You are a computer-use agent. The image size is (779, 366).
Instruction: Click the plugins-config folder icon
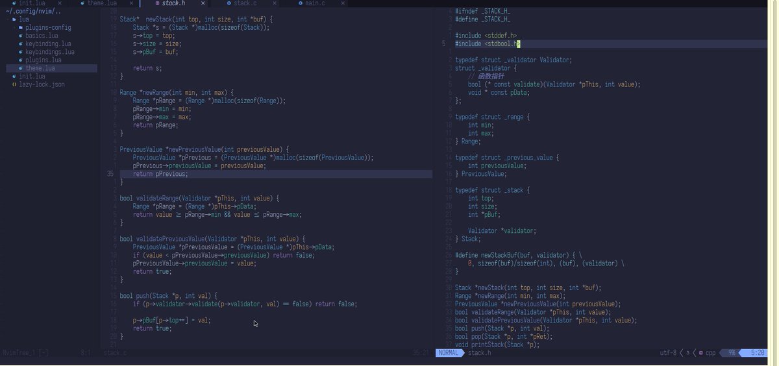point(21,27)
